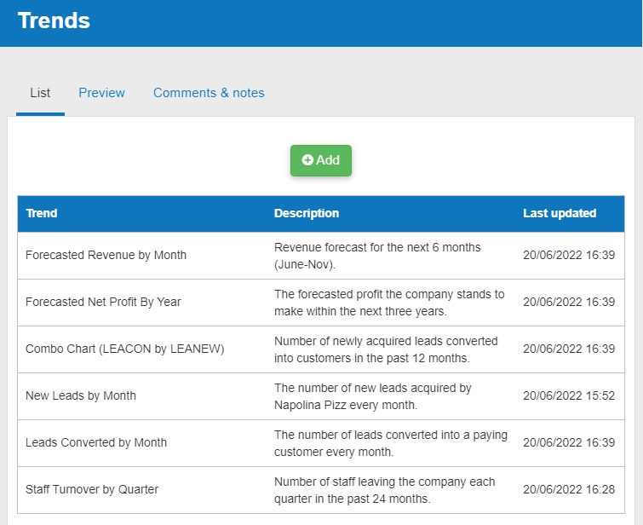Click the Description column header
The width and height of the screenshot is (643, 525).
tap(307, 213)
